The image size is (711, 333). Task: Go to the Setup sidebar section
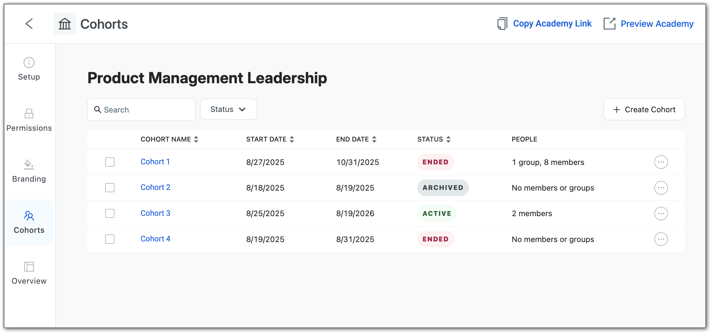click(29, 69)
